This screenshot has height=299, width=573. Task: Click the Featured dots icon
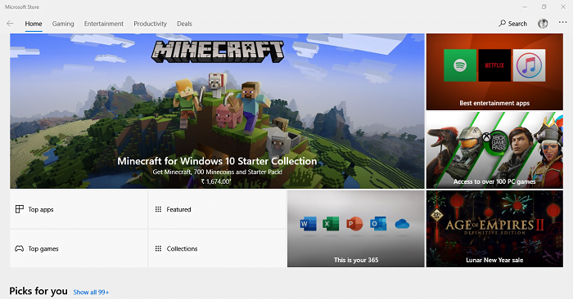[158, 209]
